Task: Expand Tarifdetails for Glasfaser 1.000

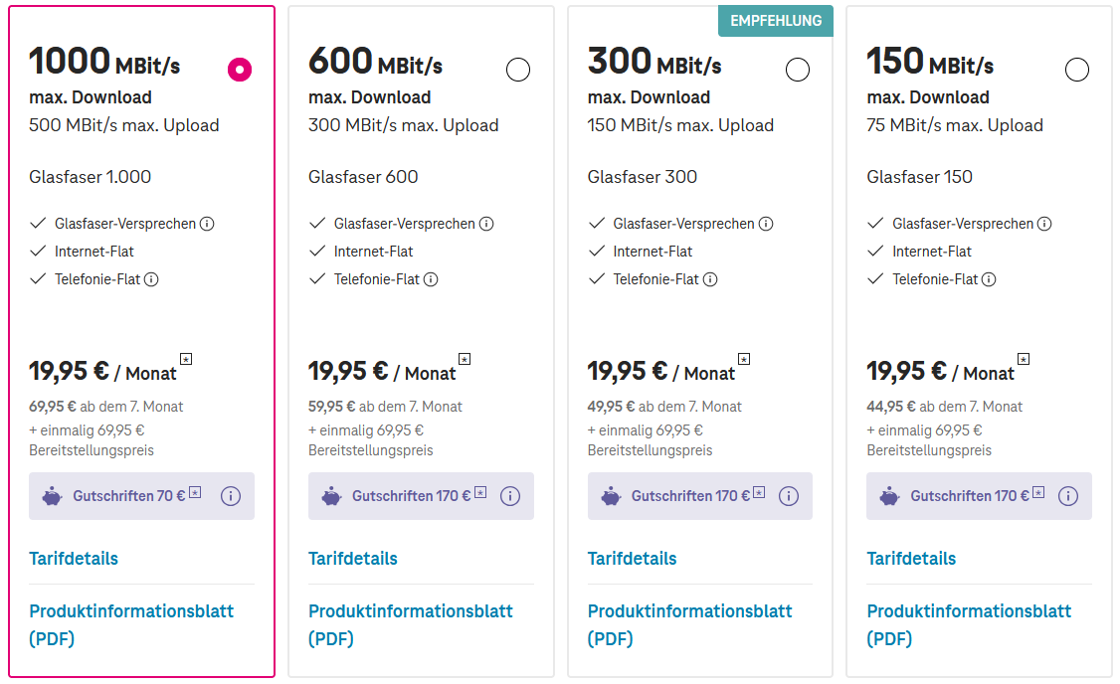Action: tap(73, 558)
